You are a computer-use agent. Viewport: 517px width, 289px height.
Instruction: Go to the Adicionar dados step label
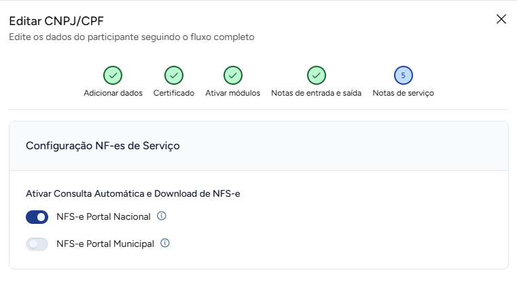coord(113,93)
